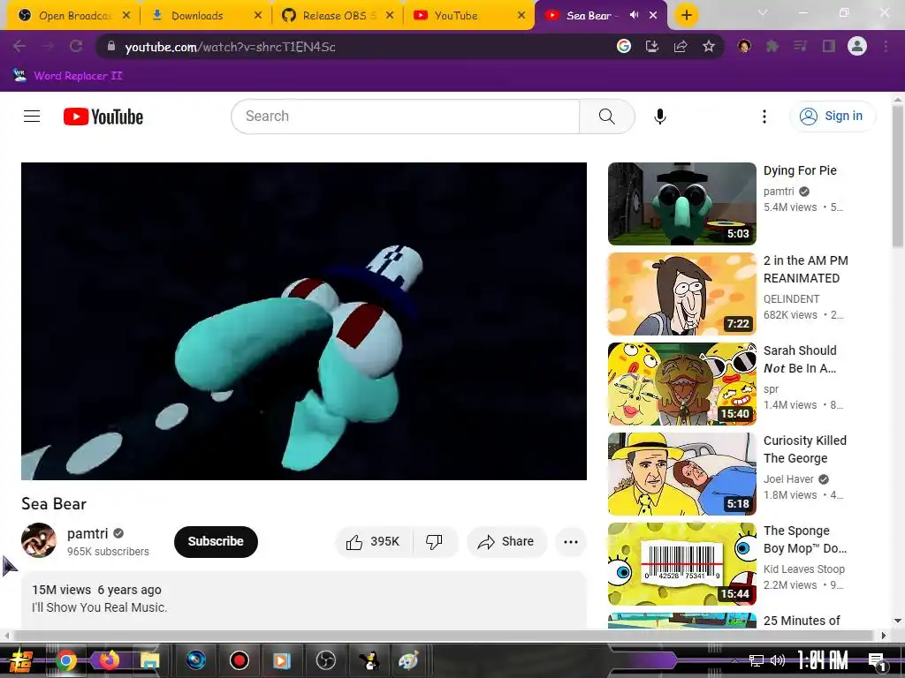This screenshot has height=678, width=905.
Task: Open the Chrome profile avatar
Action: [857, 46]
